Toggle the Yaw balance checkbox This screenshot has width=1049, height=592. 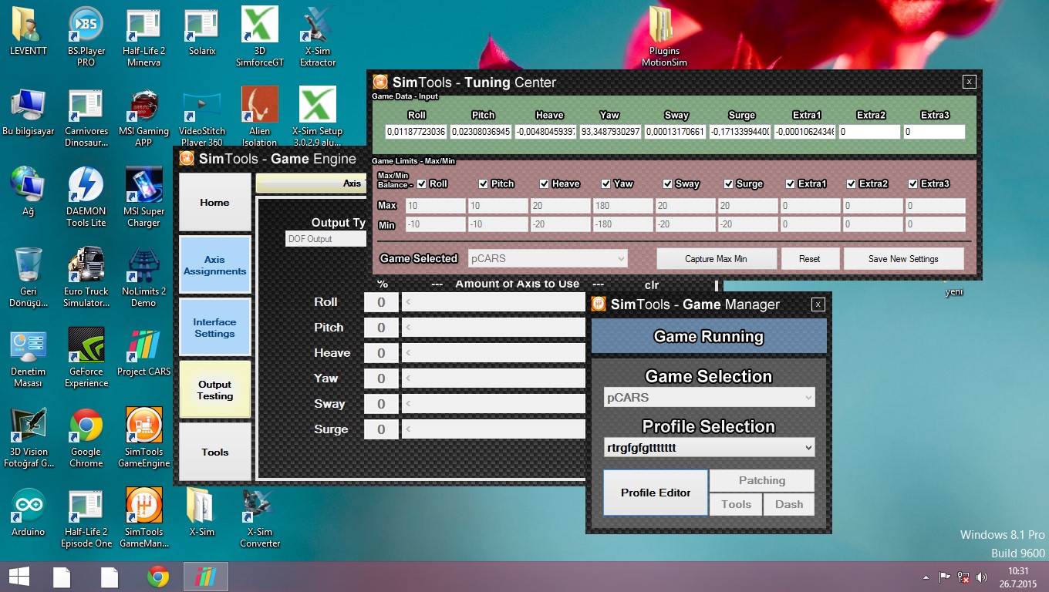pos(606,183)
